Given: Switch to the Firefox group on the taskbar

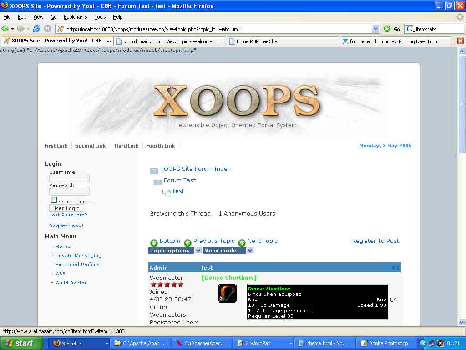Looking at the screenshot, I should pos(79,343).
